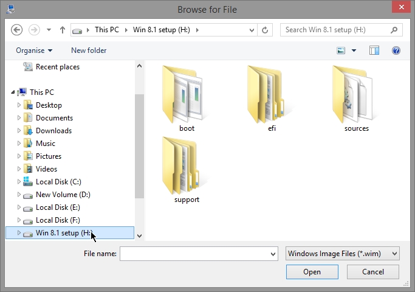Screen dimensions: 415x292
Task: Select This PC in navigation tree
Action: click(42, 92)
